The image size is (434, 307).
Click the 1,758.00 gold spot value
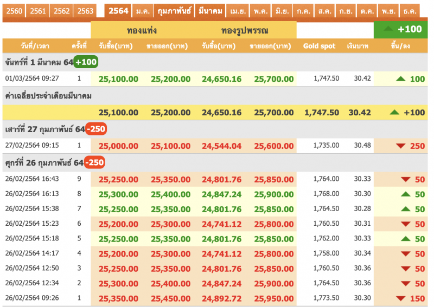click(326, 253)
